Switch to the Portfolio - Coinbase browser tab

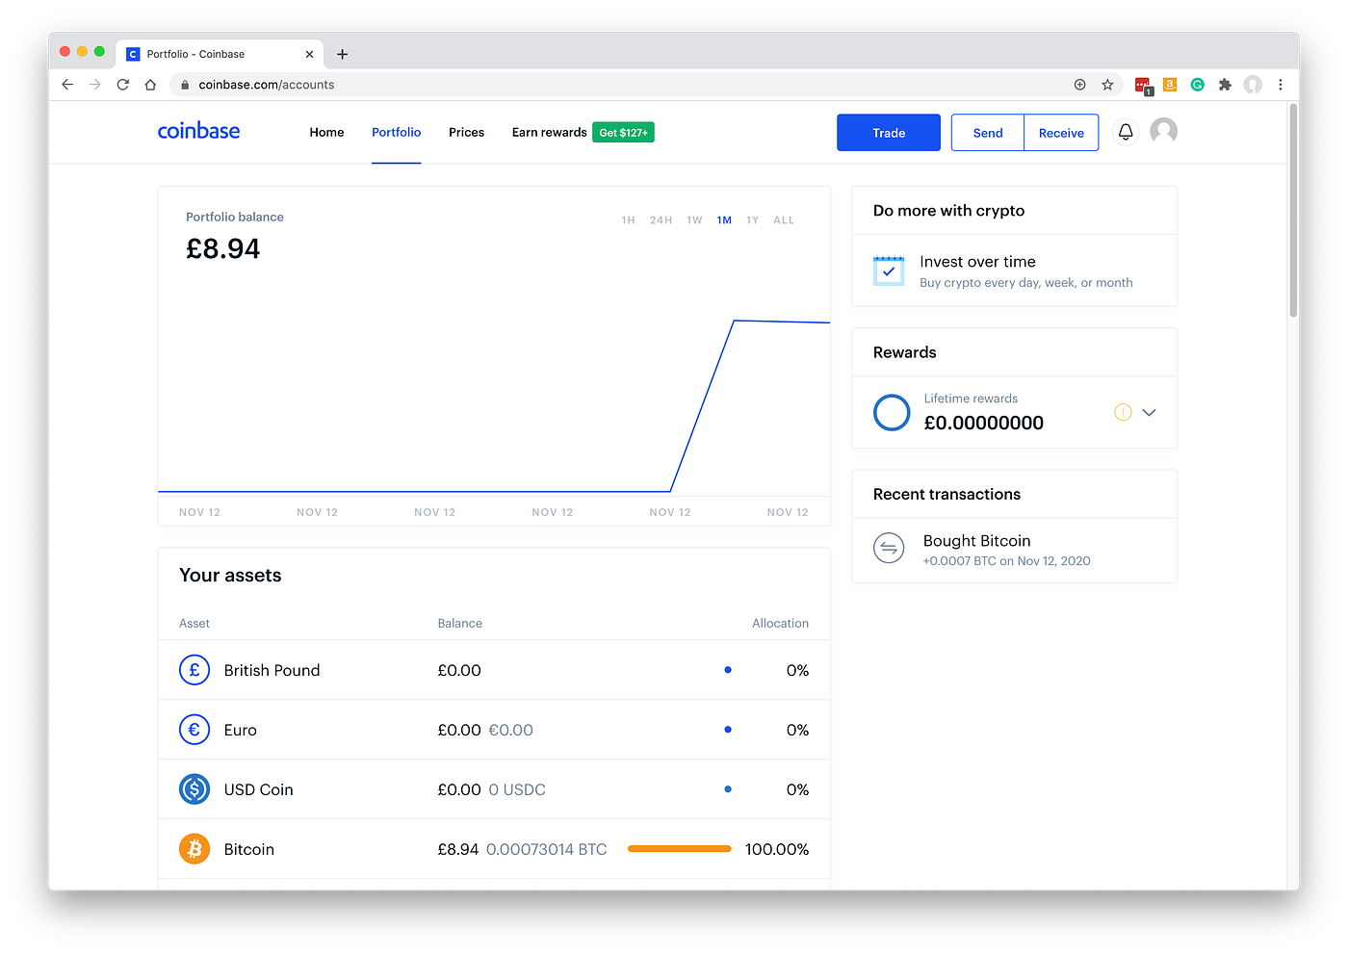pyautogui.click(x=220, y=54)
